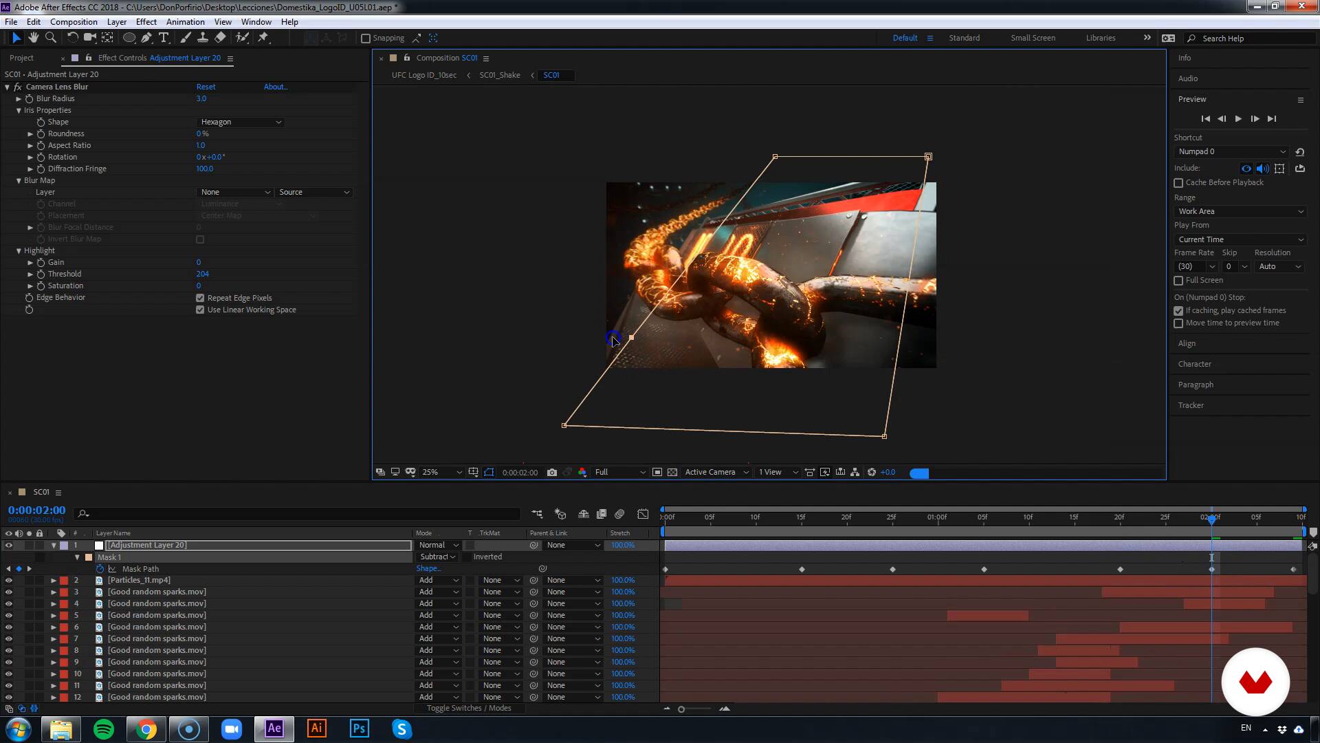
Task: Click the Blur Radius stopwatch
Action: pos(30,99)
